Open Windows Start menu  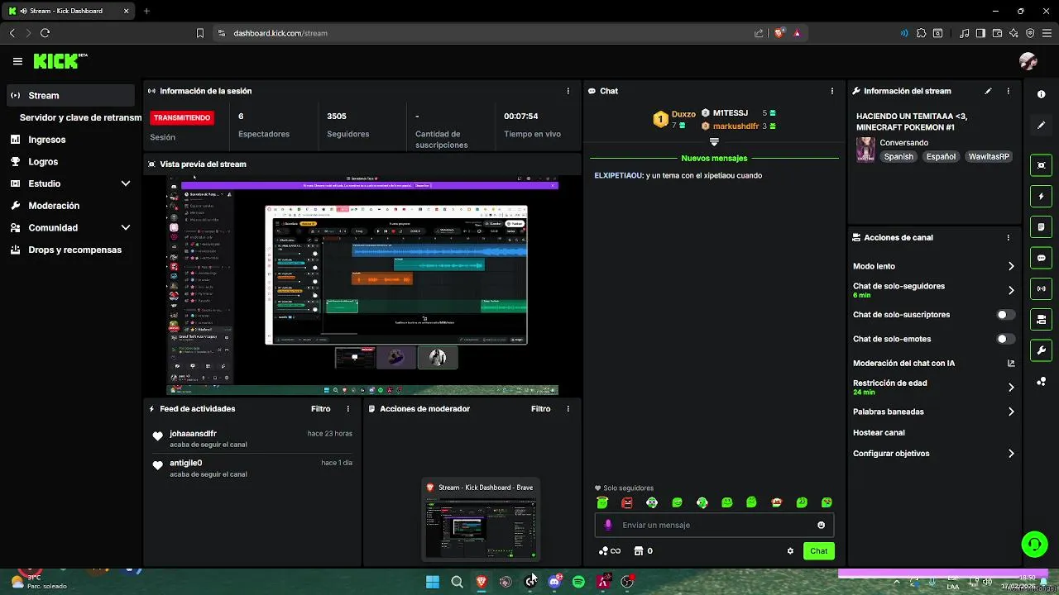[433, 582]
